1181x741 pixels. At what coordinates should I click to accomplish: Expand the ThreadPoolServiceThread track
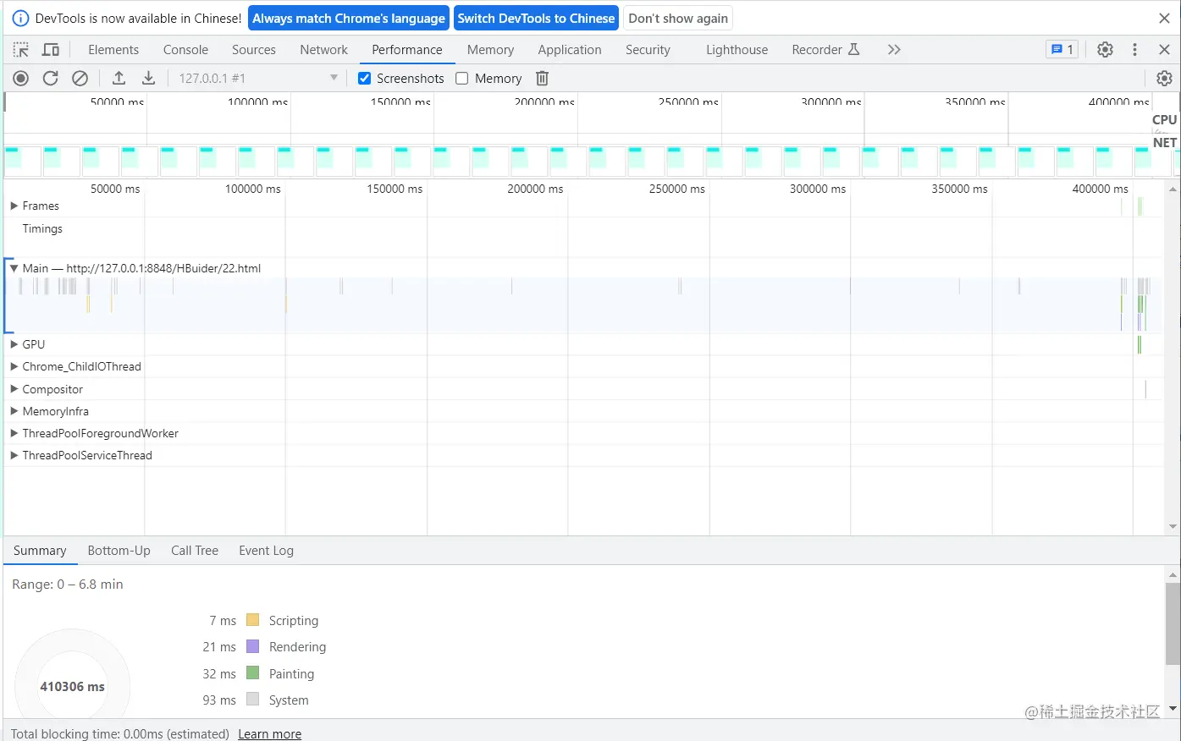pos(14,455)
